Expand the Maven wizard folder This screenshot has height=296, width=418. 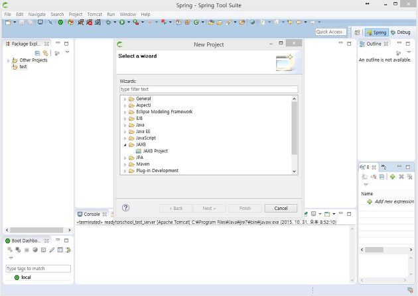(x=125, y=164)
